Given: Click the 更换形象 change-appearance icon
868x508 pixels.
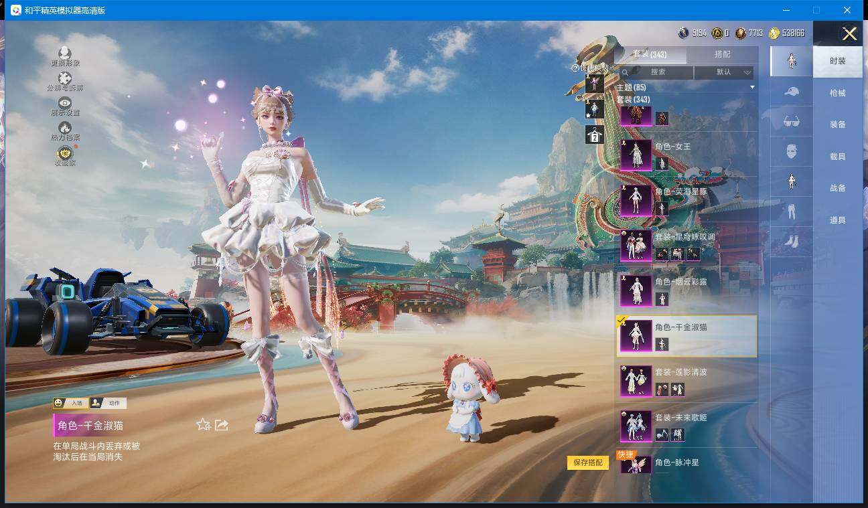Looking at the screenshot, I should point(65,54).
